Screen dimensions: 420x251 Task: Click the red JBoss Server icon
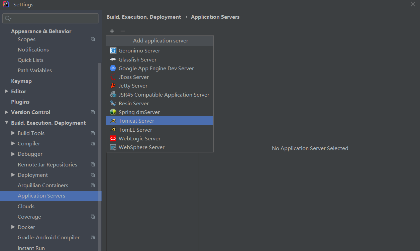(x=113, y=77)
